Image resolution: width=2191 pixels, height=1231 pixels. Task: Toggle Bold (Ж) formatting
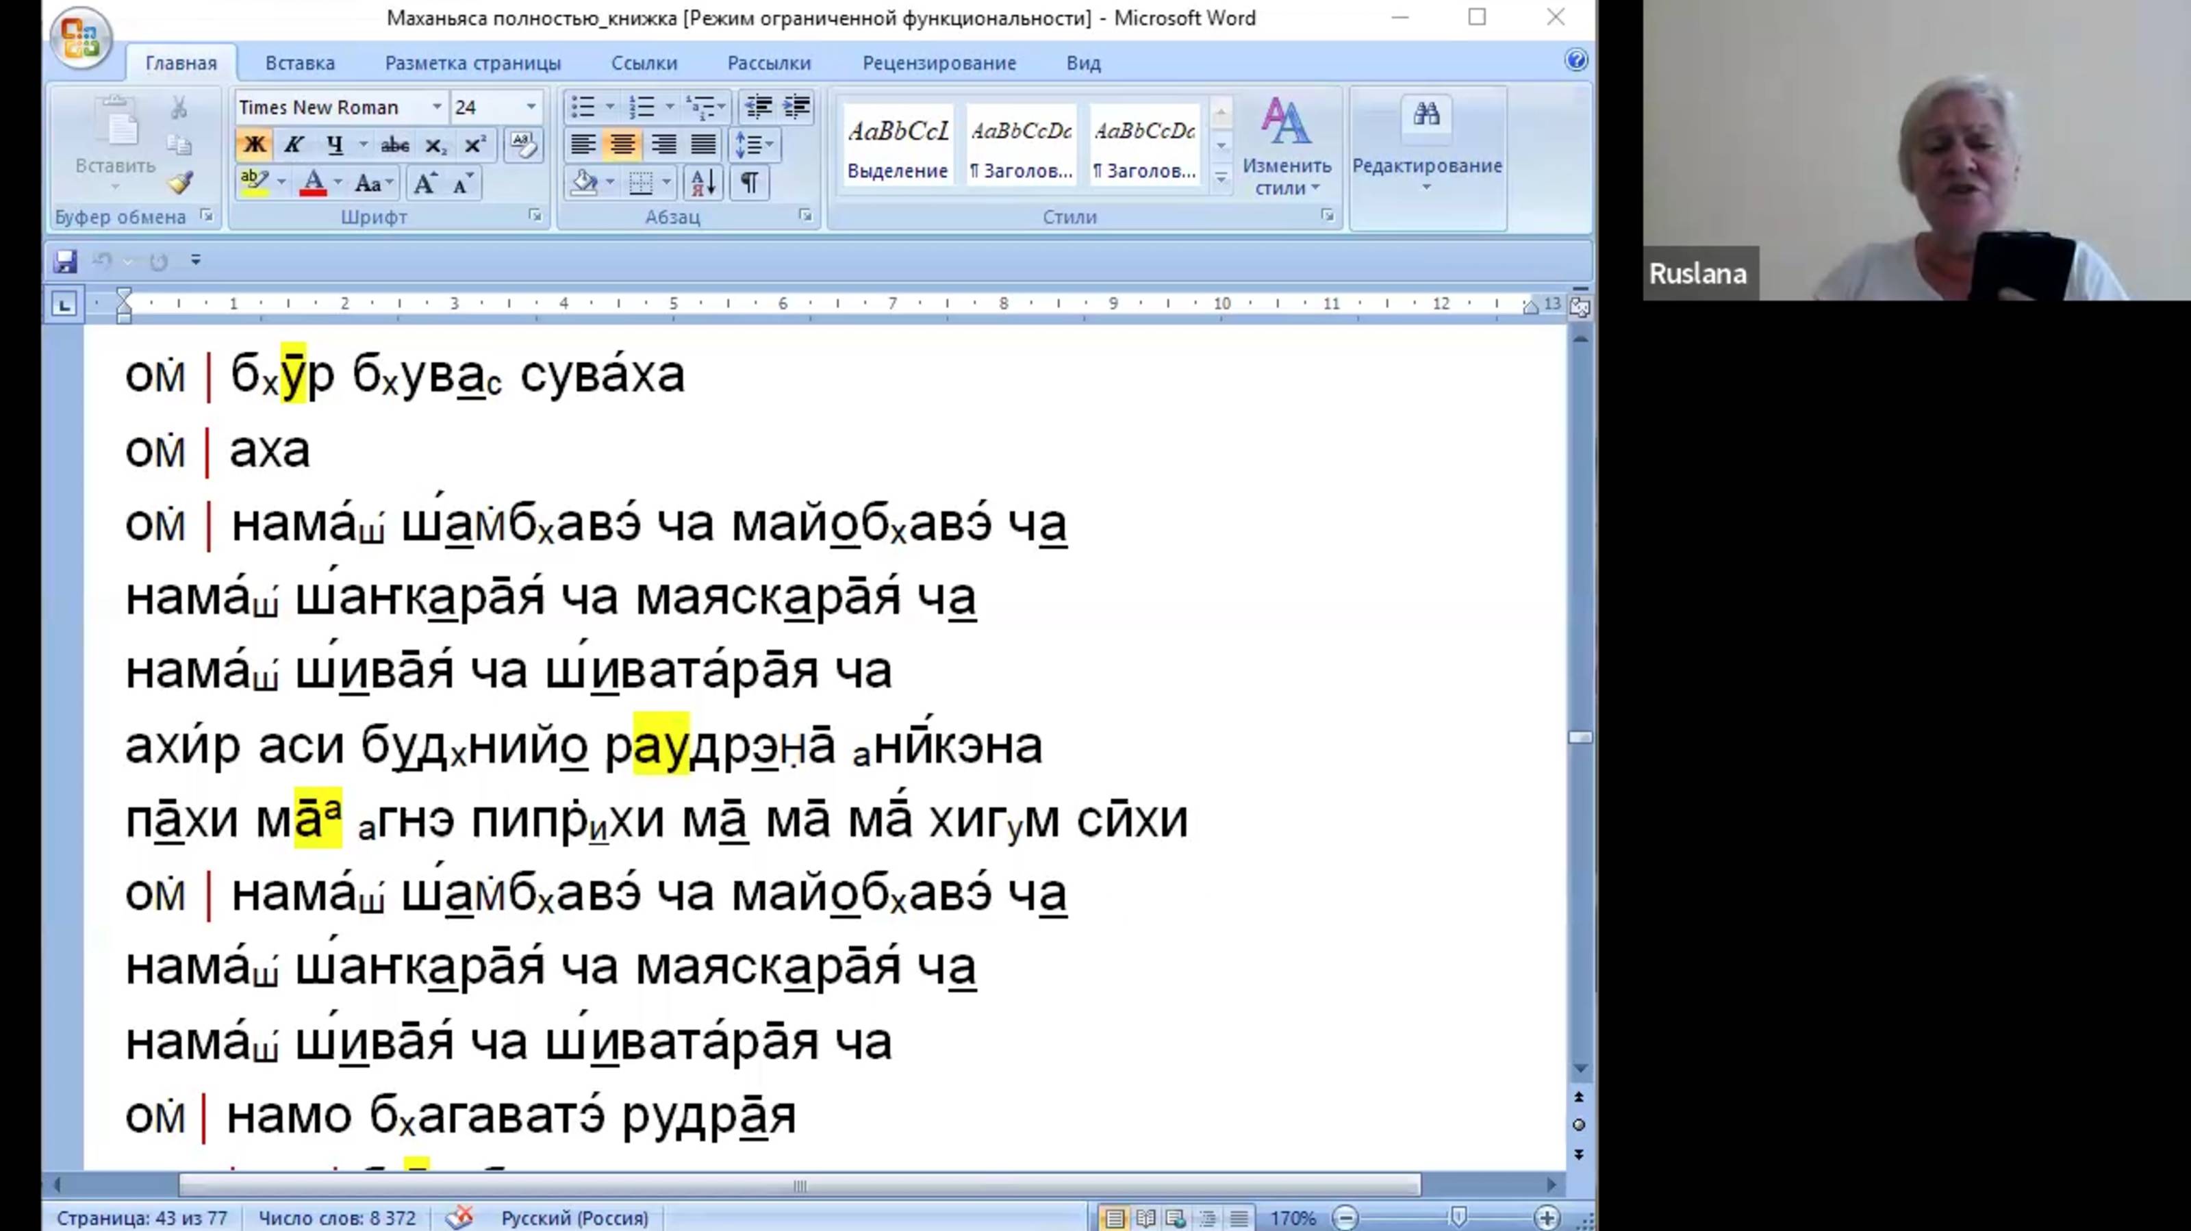[254, 145]
